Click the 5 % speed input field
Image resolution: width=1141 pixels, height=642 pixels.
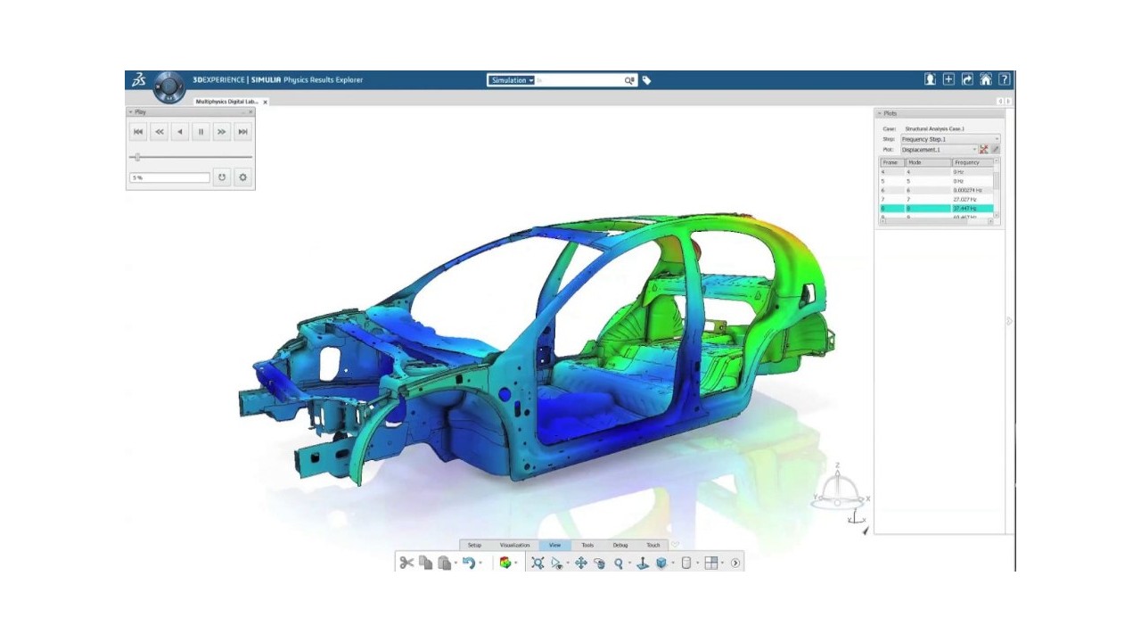point(169,177)
